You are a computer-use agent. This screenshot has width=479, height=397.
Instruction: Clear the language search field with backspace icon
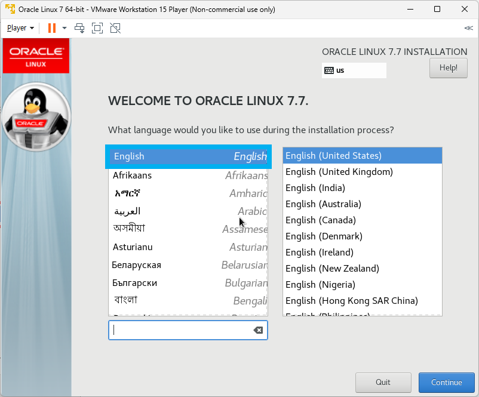click(258, 330)
